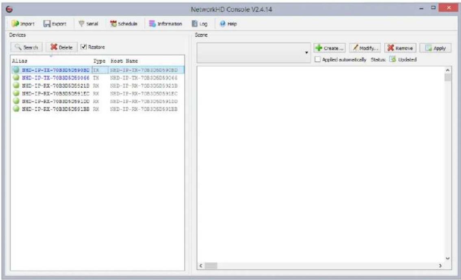Toggle the Restore checkbox
Image resolution: width=461 pixels, height=280 pixels.
(x=83, y=47)
